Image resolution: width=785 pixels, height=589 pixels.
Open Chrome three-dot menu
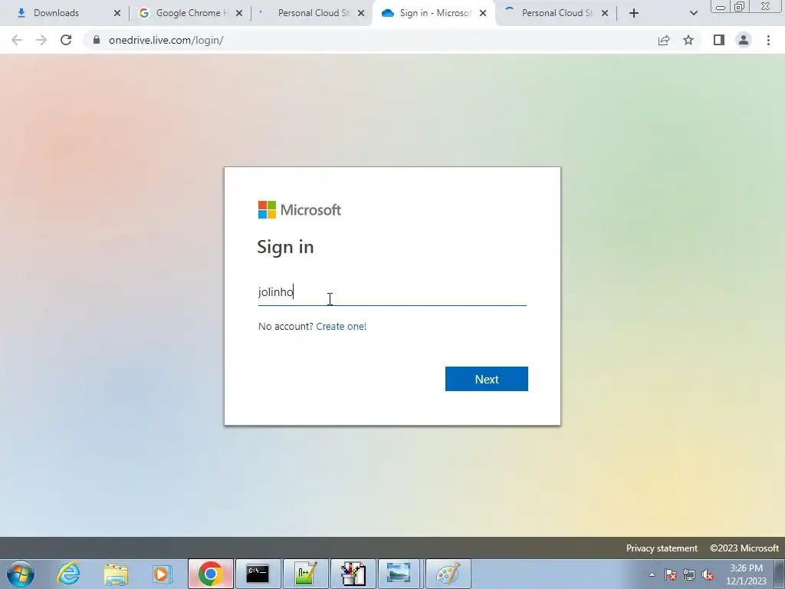point(768,40)
